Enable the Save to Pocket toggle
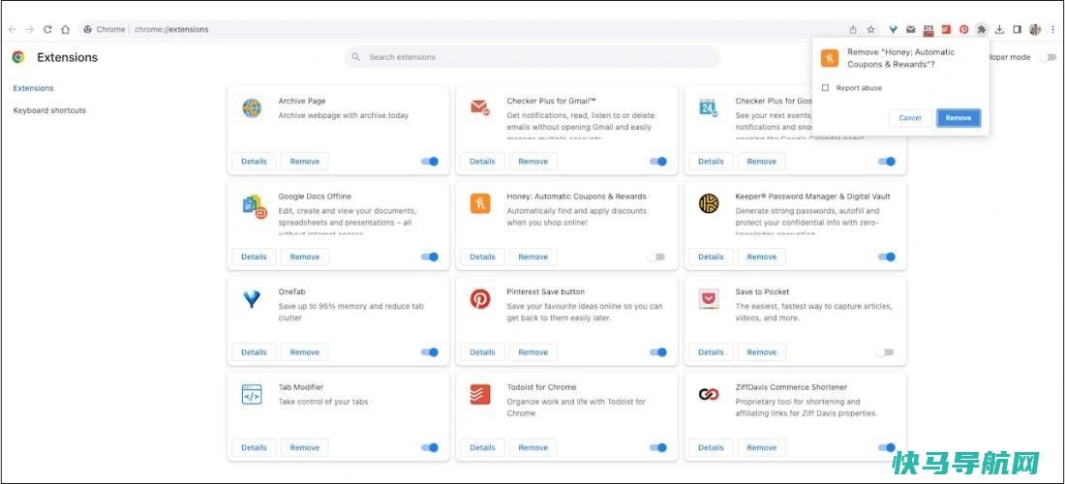1065x484 pixels. click(x=885, y=352)
